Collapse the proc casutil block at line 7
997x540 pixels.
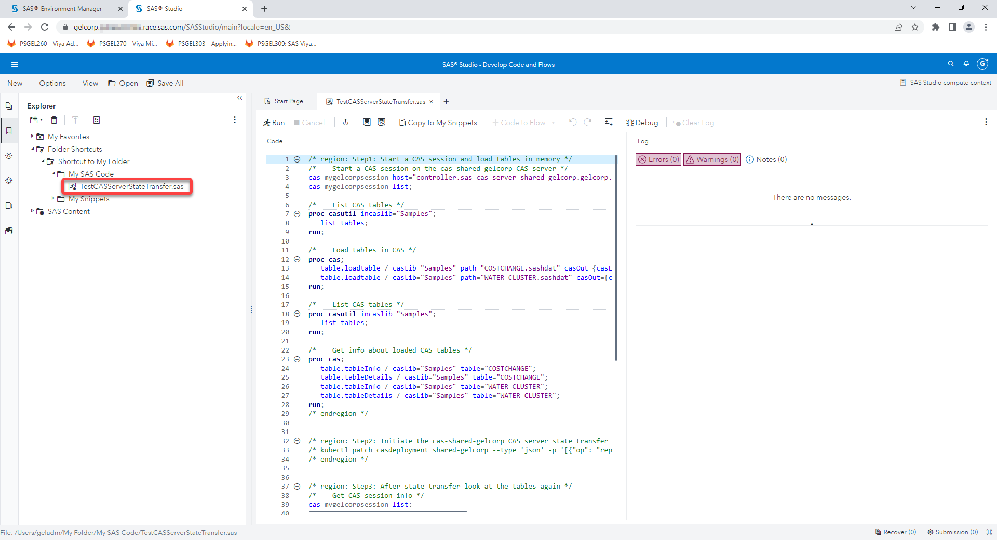tap(297, 214)
